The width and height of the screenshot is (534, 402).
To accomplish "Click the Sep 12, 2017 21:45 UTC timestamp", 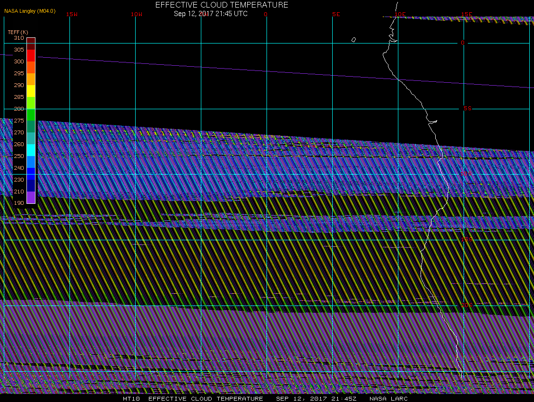I will 211,14.
